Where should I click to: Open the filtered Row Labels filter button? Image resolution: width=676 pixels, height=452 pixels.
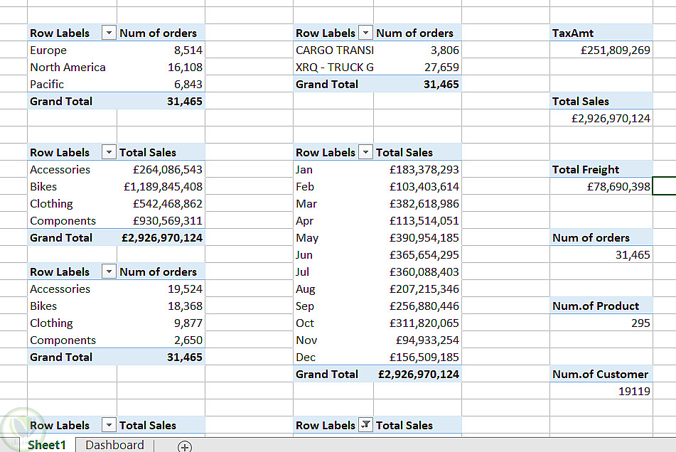point(365,425)
